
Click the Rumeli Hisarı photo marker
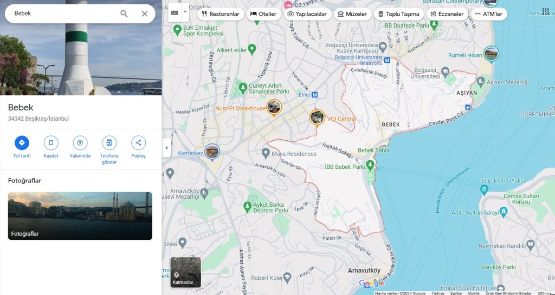(491, 54)
